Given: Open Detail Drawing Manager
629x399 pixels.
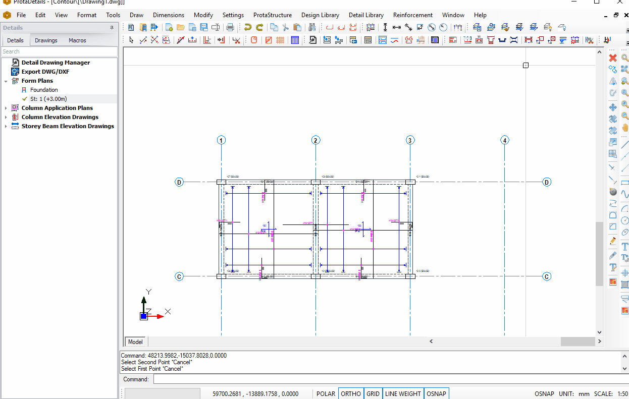Looking at the screenshot, I should tap(56, 63).
